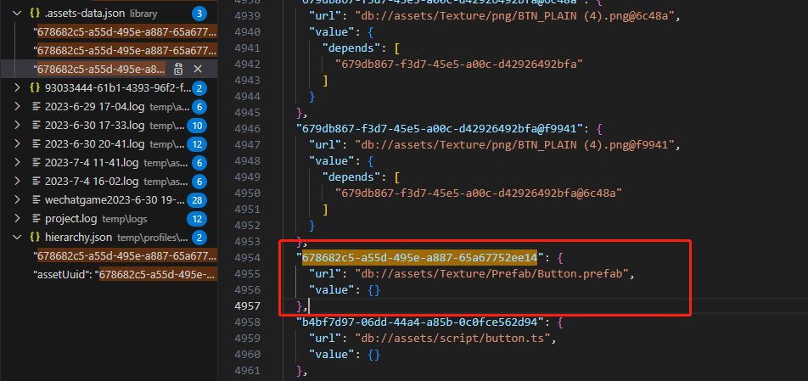
Task: Click the log file icon of 2023-6-30 17-33.log
Action: coord(36,125)
